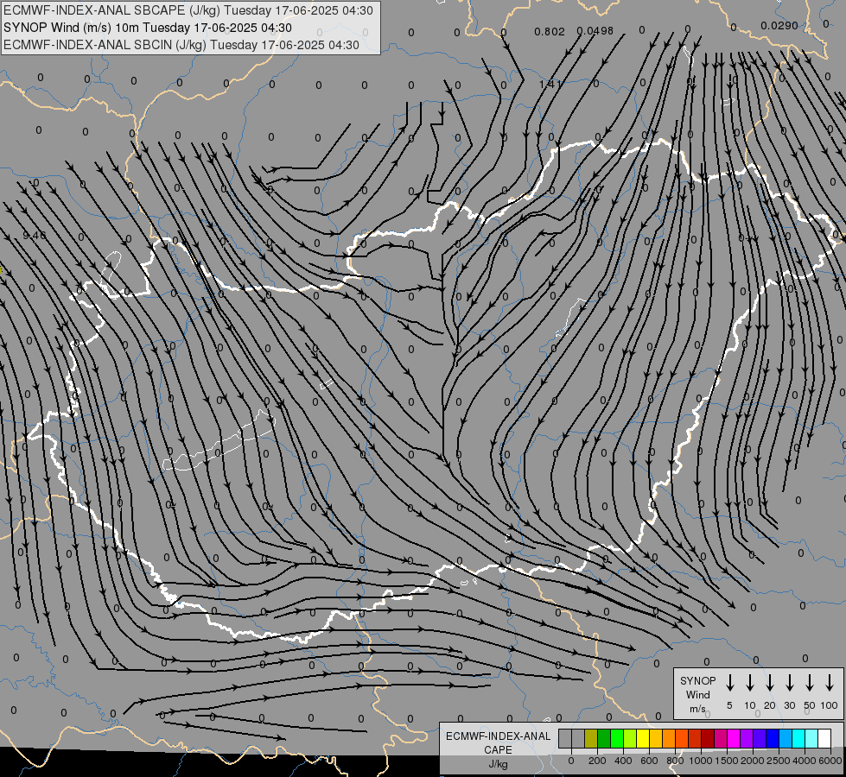This screenshot has width=846, height=777.
Task: Click the SYNOP Wind 10m title line
Action: pyautogui.click(x=148, y=28)
